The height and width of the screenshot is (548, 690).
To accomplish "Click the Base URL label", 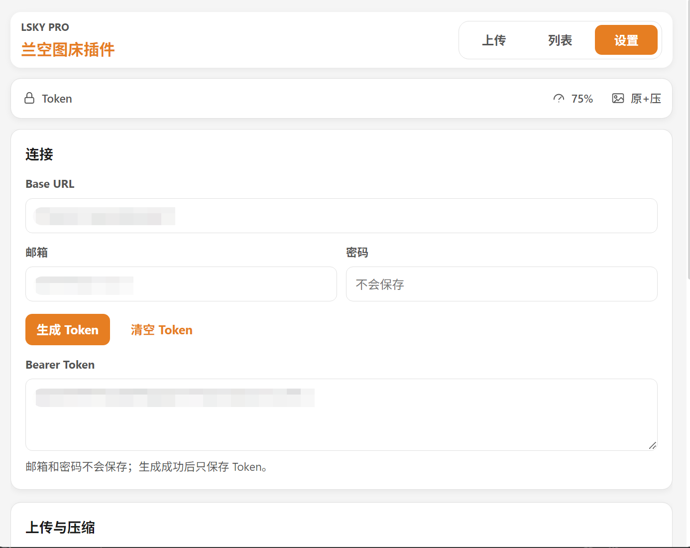I will pos(50,184).
